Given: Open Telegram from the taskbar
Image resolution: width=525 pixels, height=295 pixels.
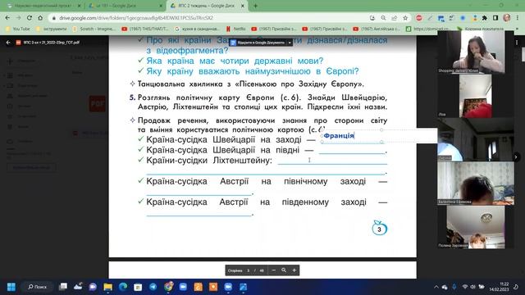Looking at the screenshot, I should [153, 287].
